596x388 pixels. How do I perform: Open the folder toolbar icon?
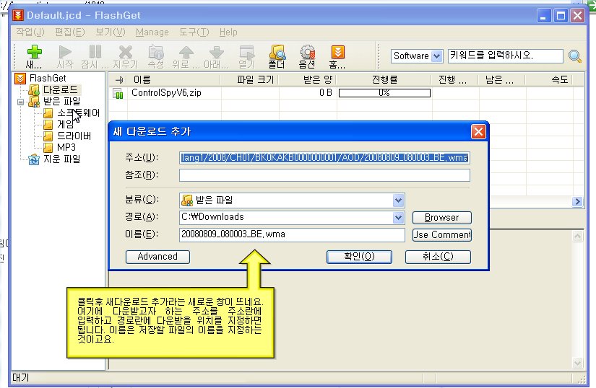276,54
